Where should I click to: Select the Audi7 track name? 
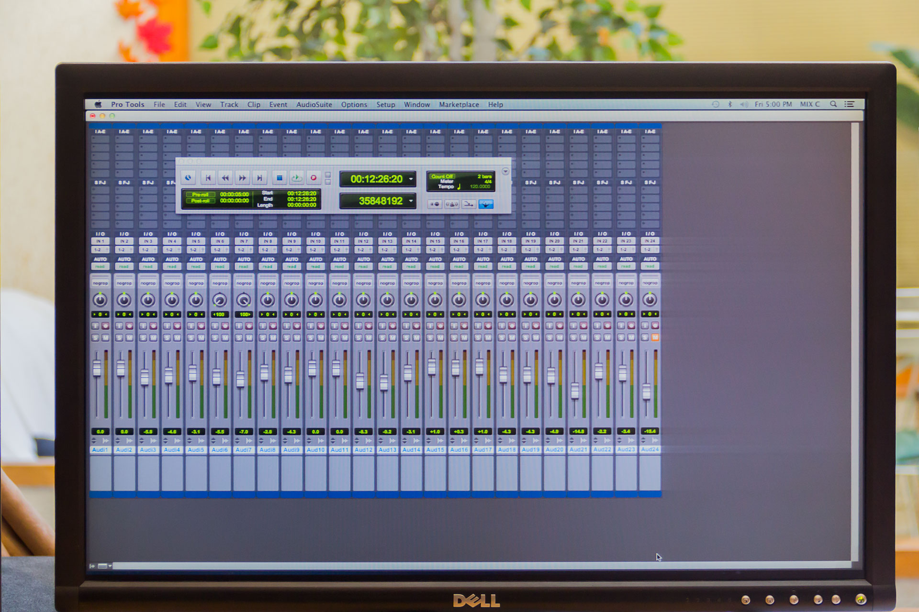coord(244,450)
